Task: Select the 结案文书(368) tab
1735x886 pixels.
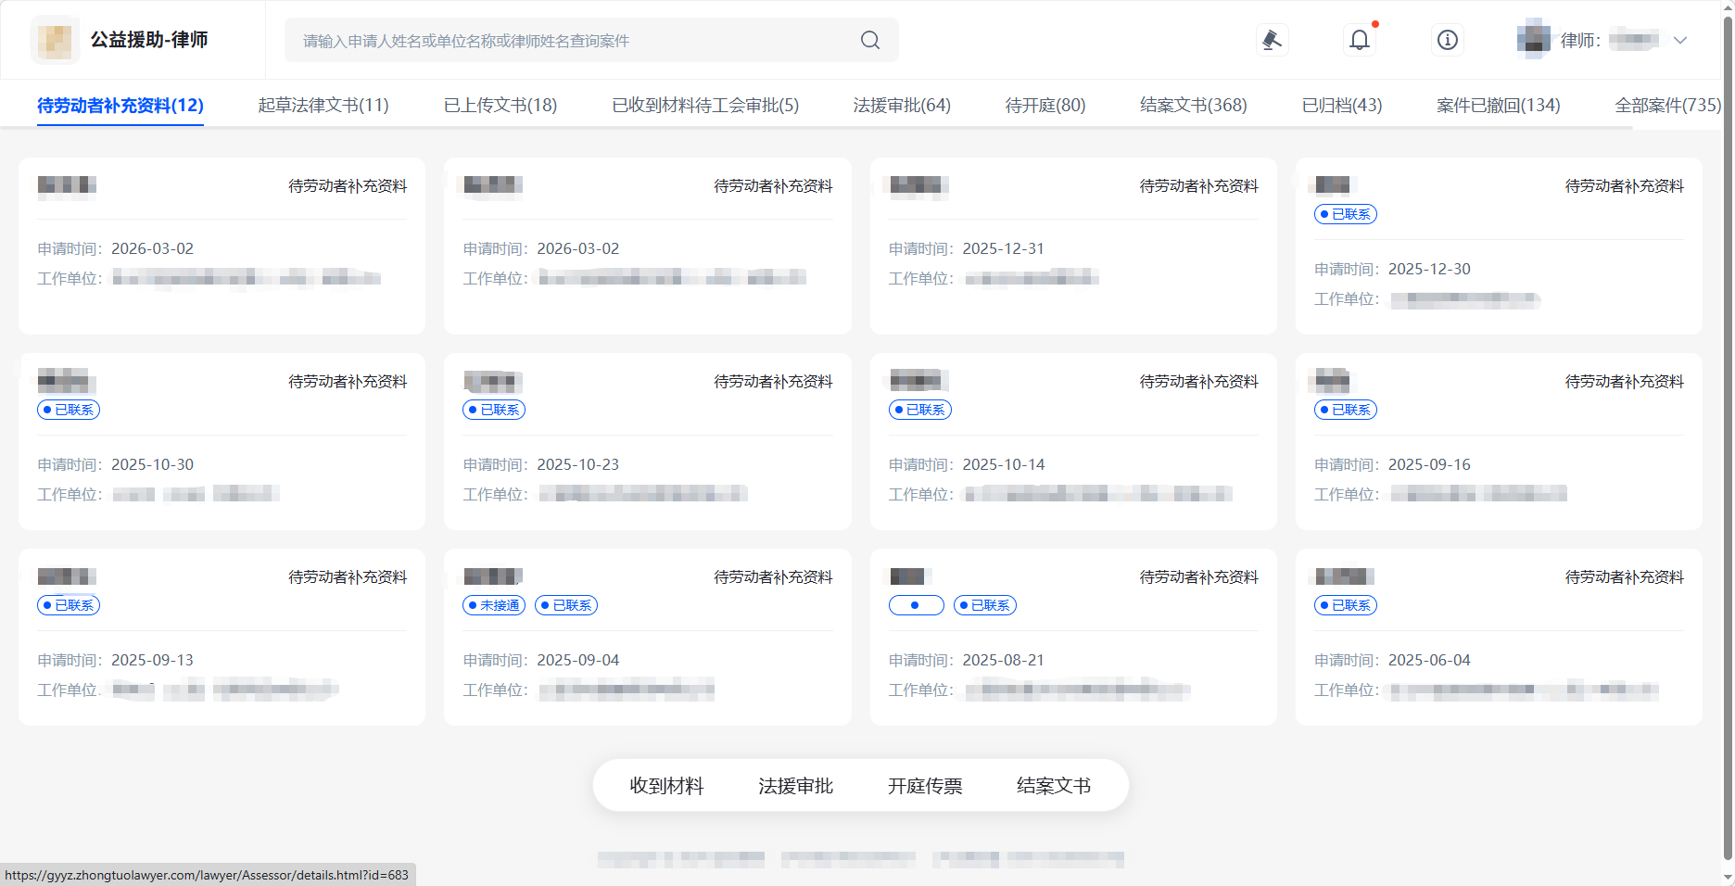Action: tap(1193, 106)
